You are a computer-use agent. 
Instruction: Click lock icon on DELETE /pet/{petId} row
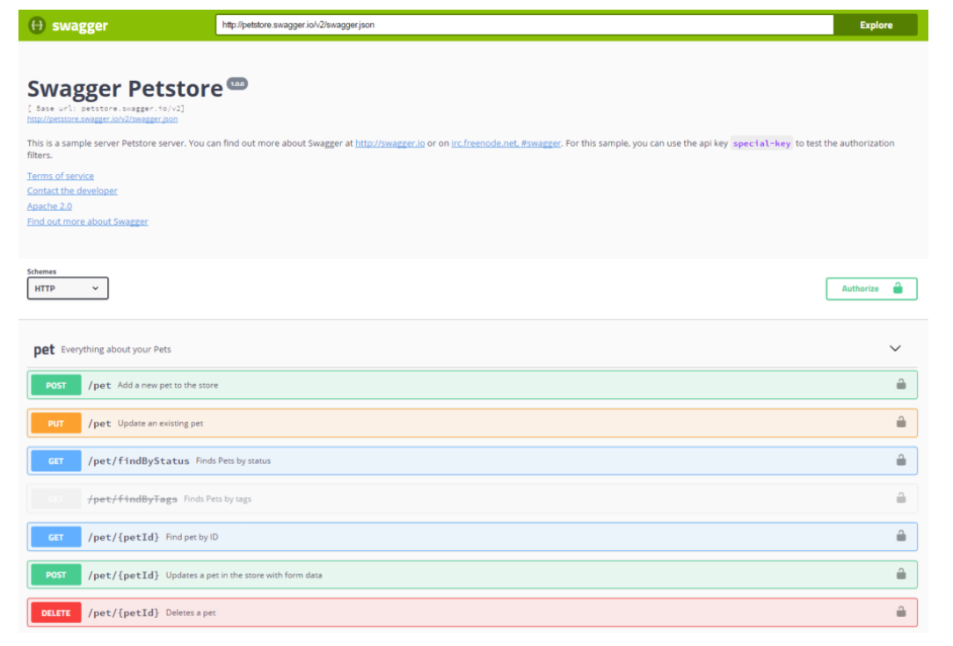(901, 612)
